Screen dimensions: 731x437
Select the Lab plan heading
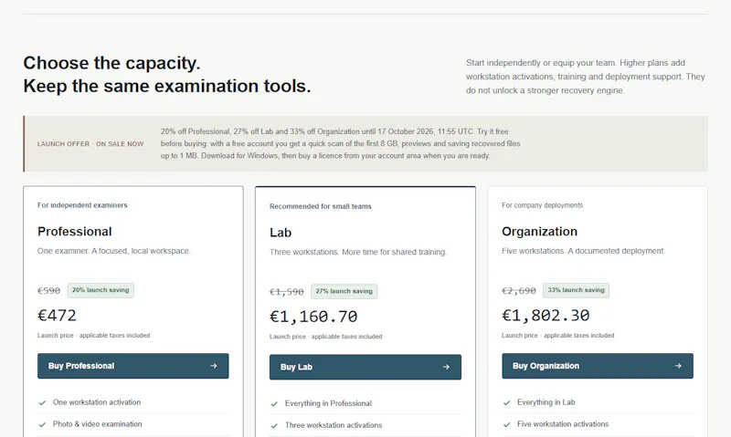(281, 233)
